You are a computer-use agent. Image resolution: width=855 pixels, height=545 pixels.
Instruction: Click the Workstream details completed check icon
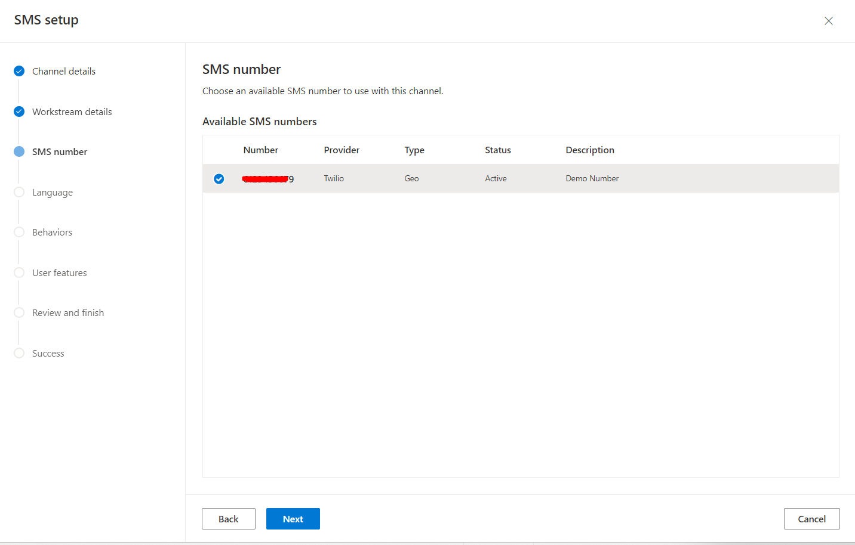(x=19, y=112)
